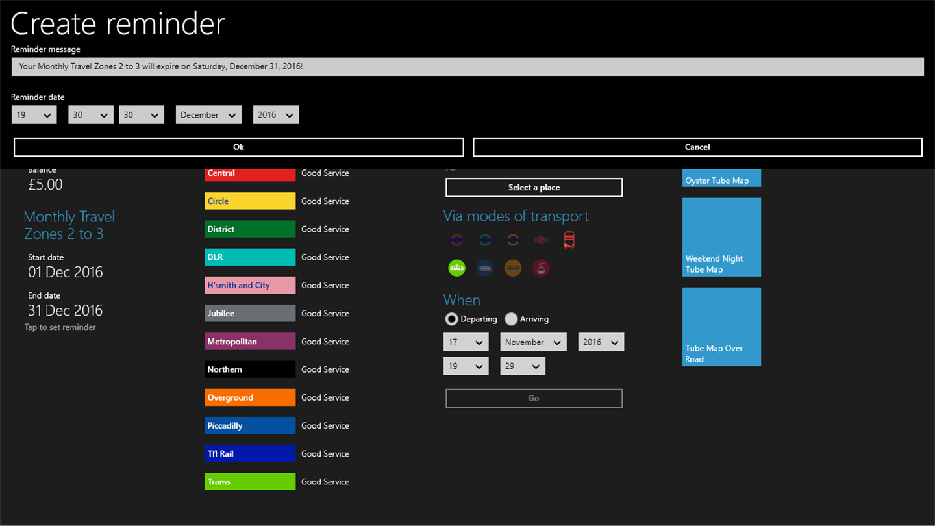Open the reminder minute dropdown next to hour

[91, 115]
